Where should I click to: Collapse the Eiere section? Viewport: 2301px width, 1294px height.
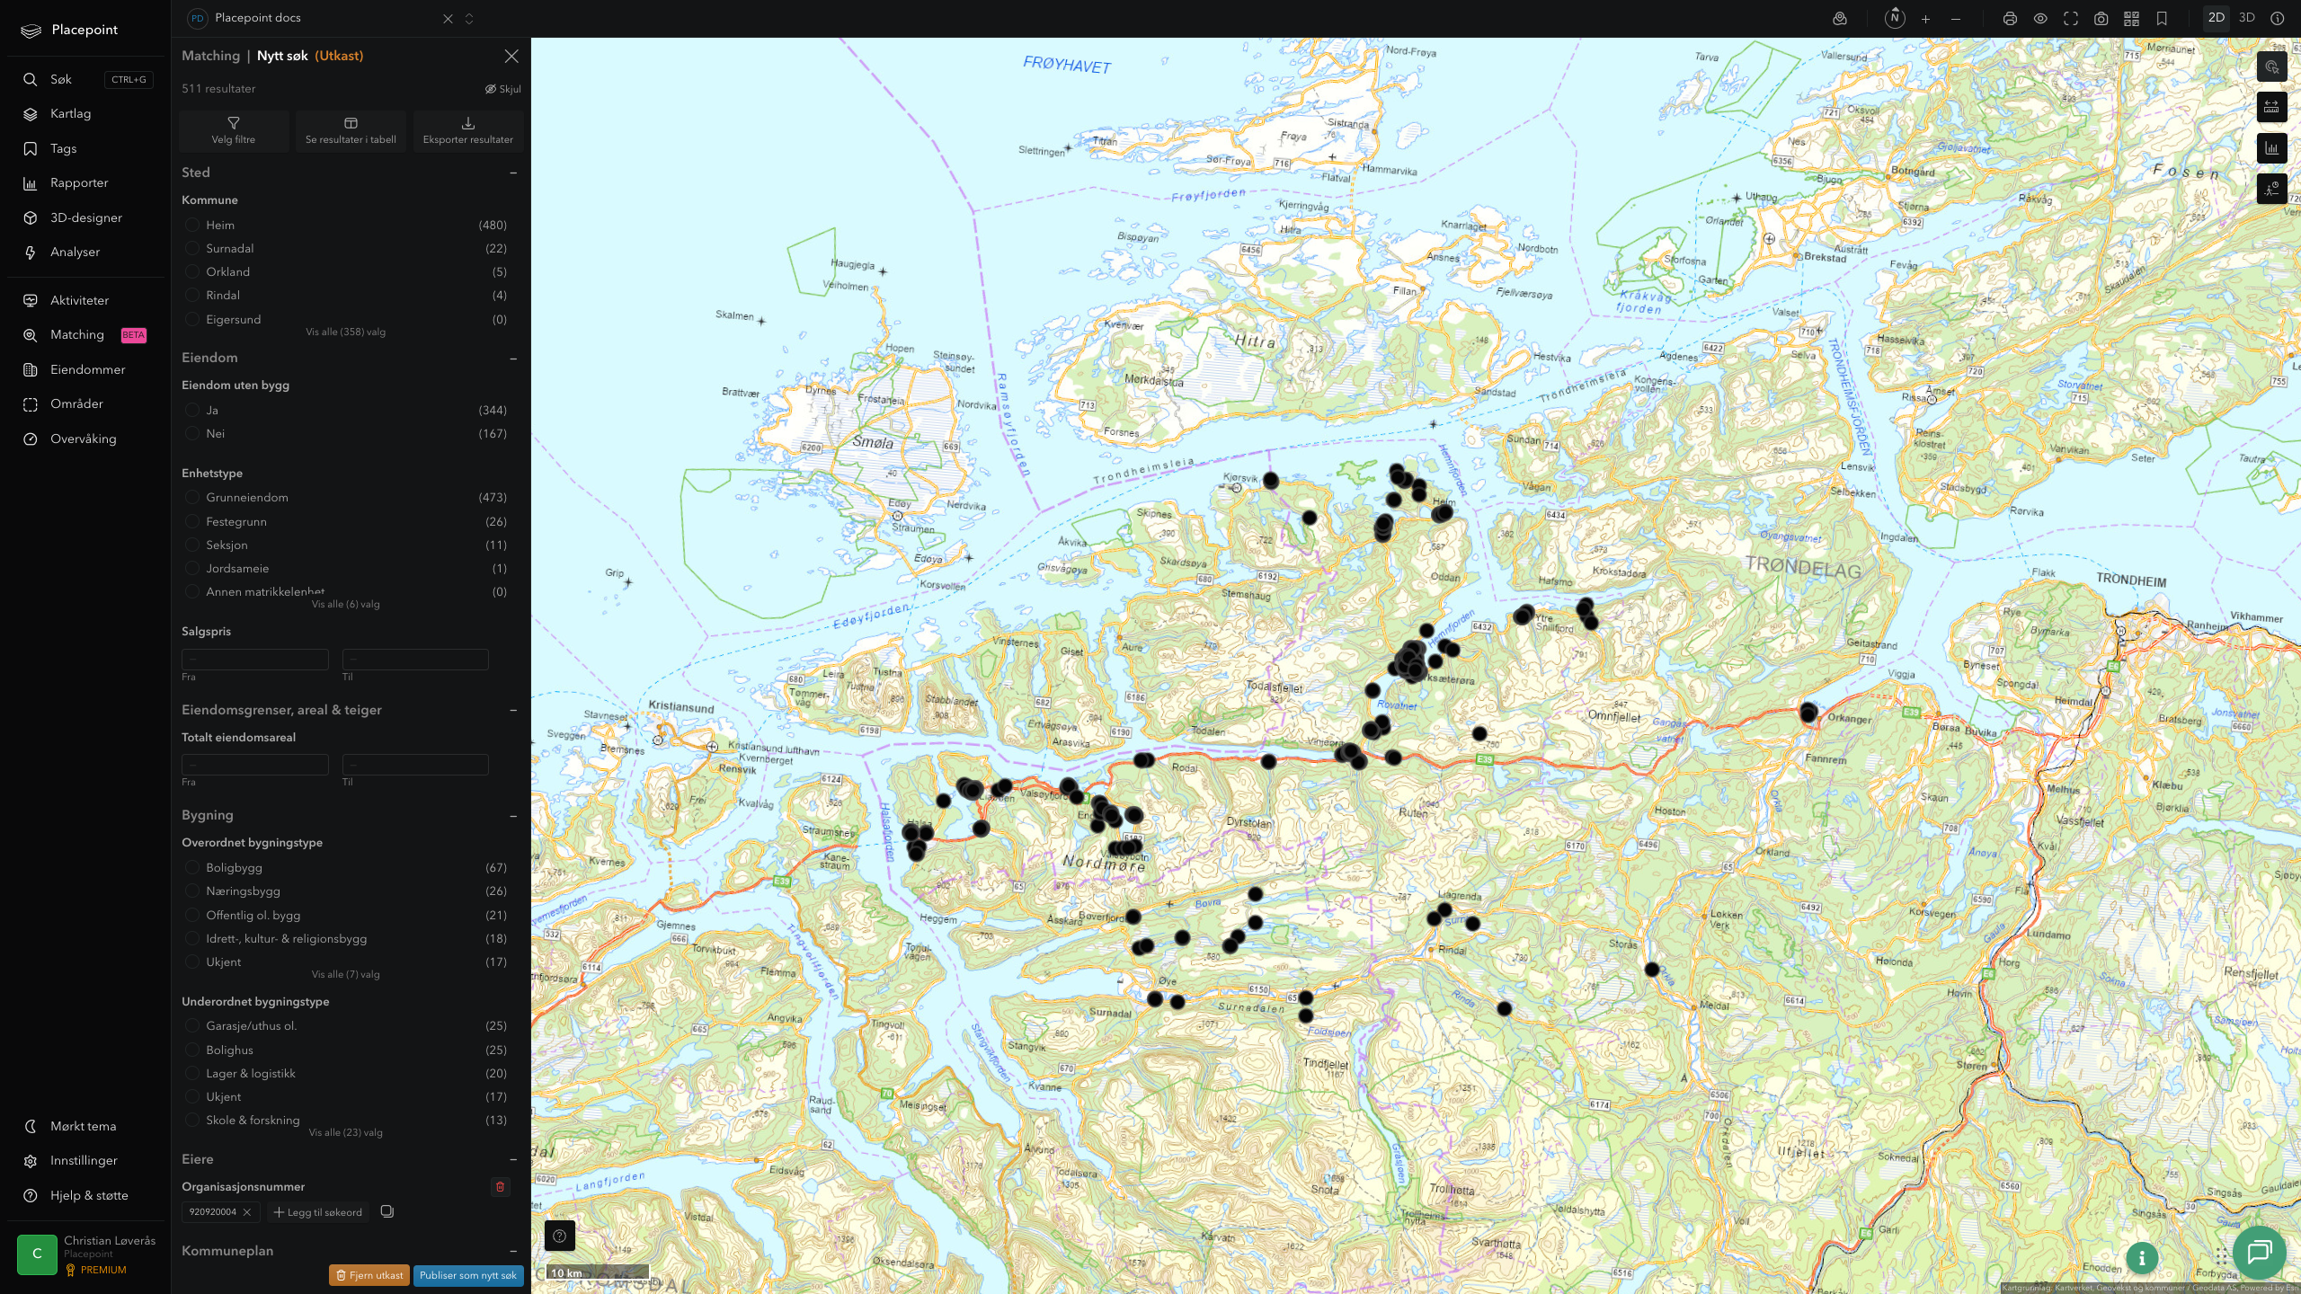point(513,1159)
